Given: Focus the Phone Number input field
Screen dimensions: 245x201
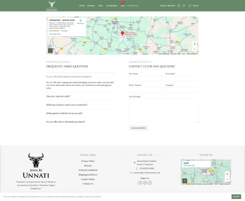Looking at the screenshot, I should (x=145, y=90).
